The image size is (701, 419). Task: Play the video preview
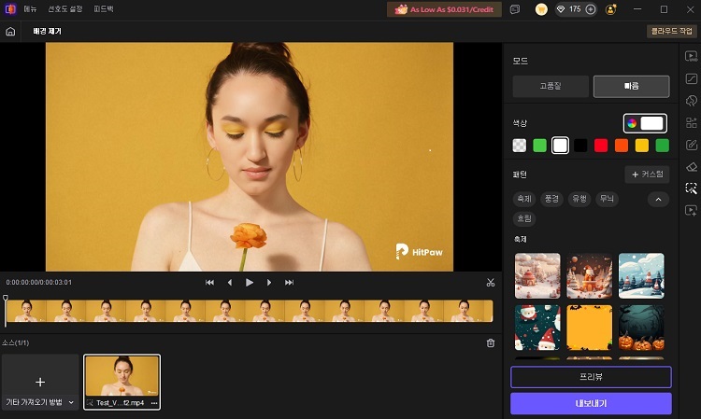point(249,283)
